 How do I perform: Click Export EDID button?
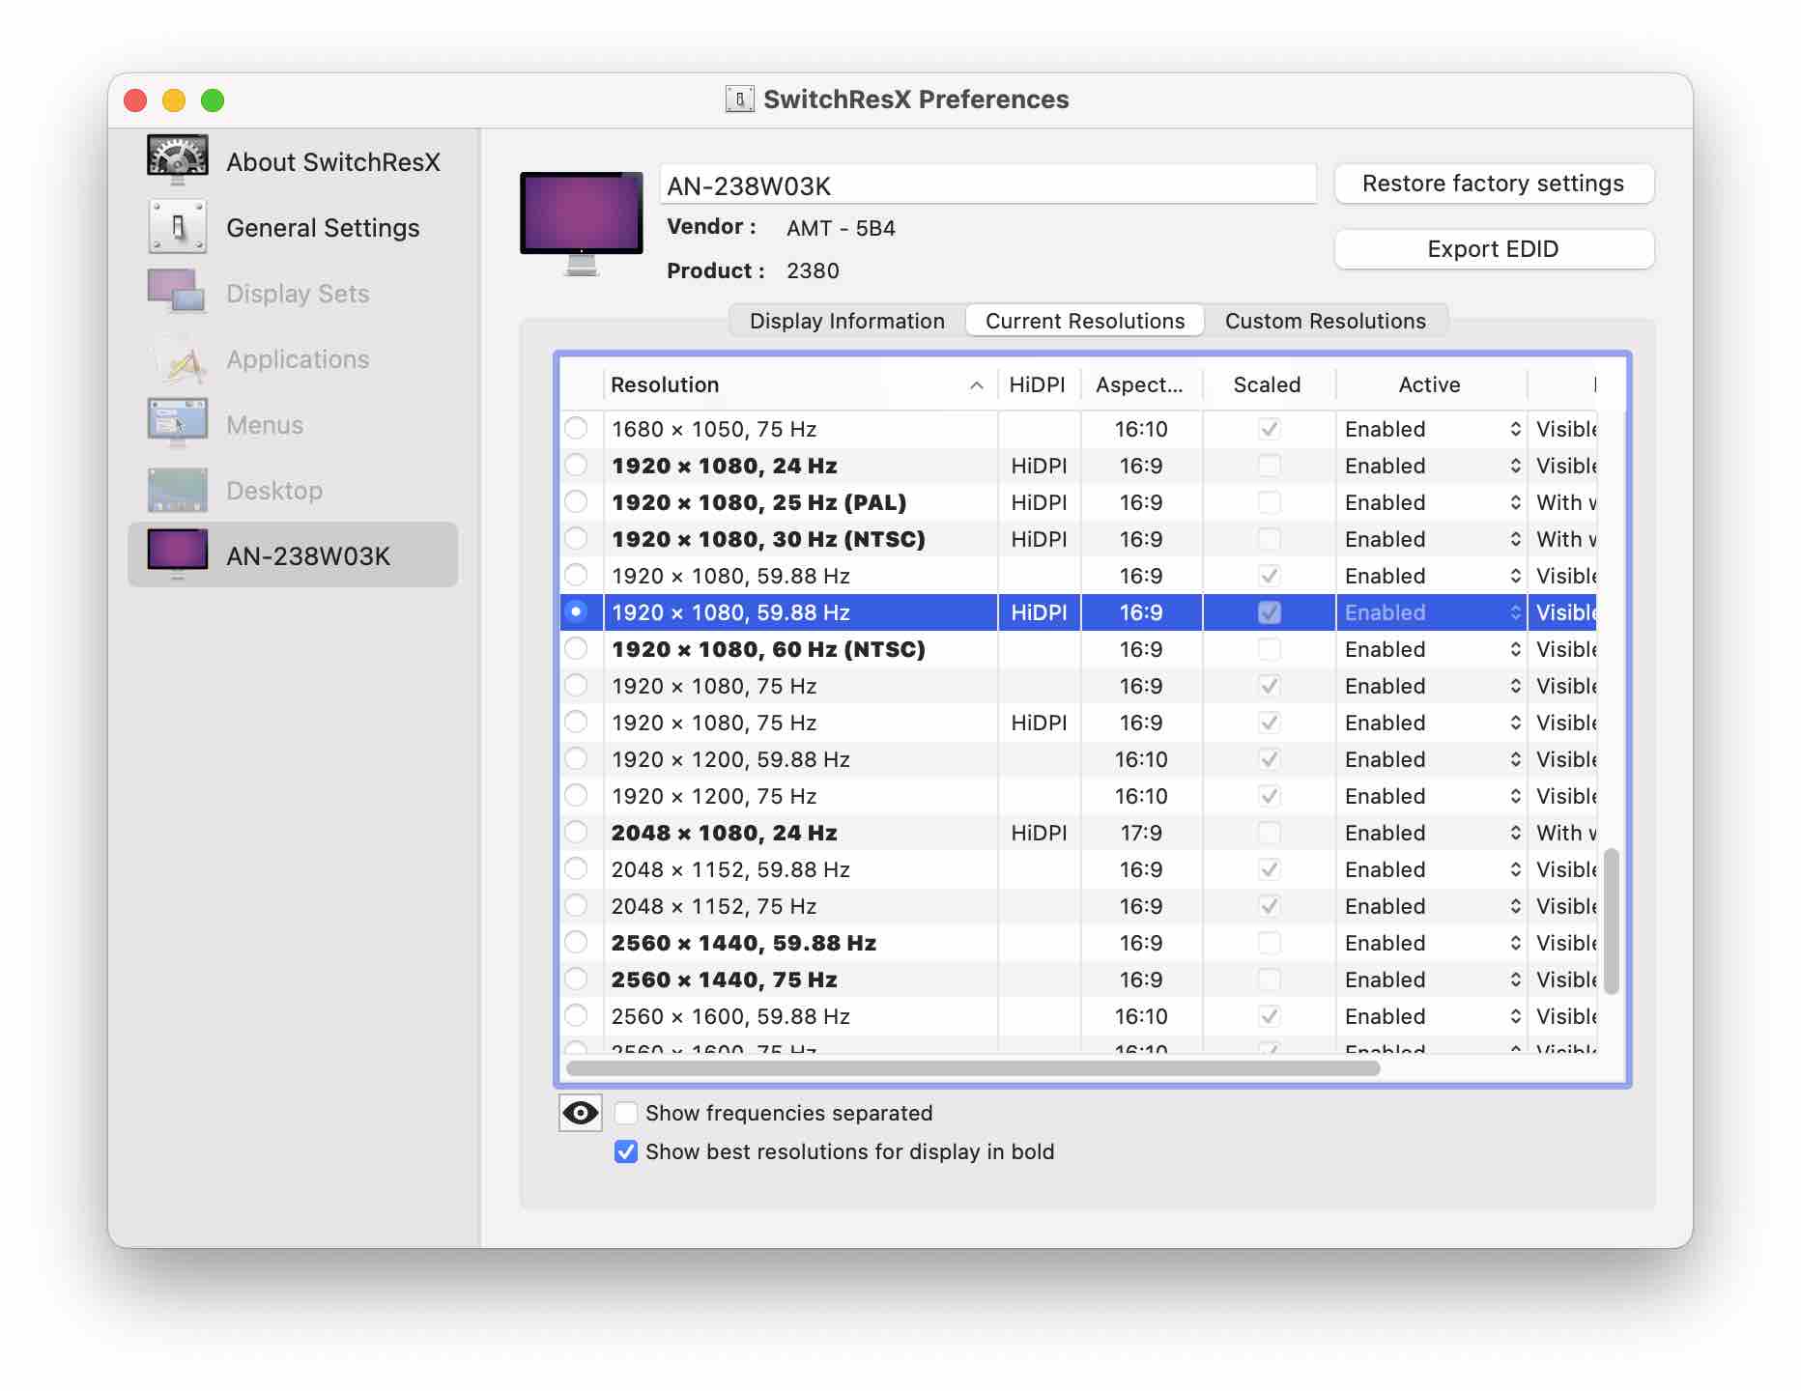tap(1494, 249)
